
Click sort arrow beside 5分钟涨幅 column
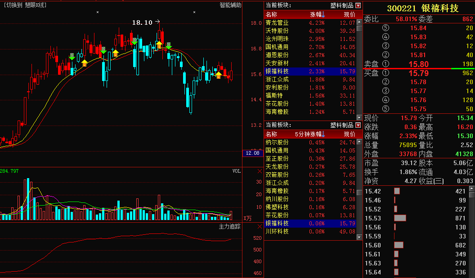(323, 134)
